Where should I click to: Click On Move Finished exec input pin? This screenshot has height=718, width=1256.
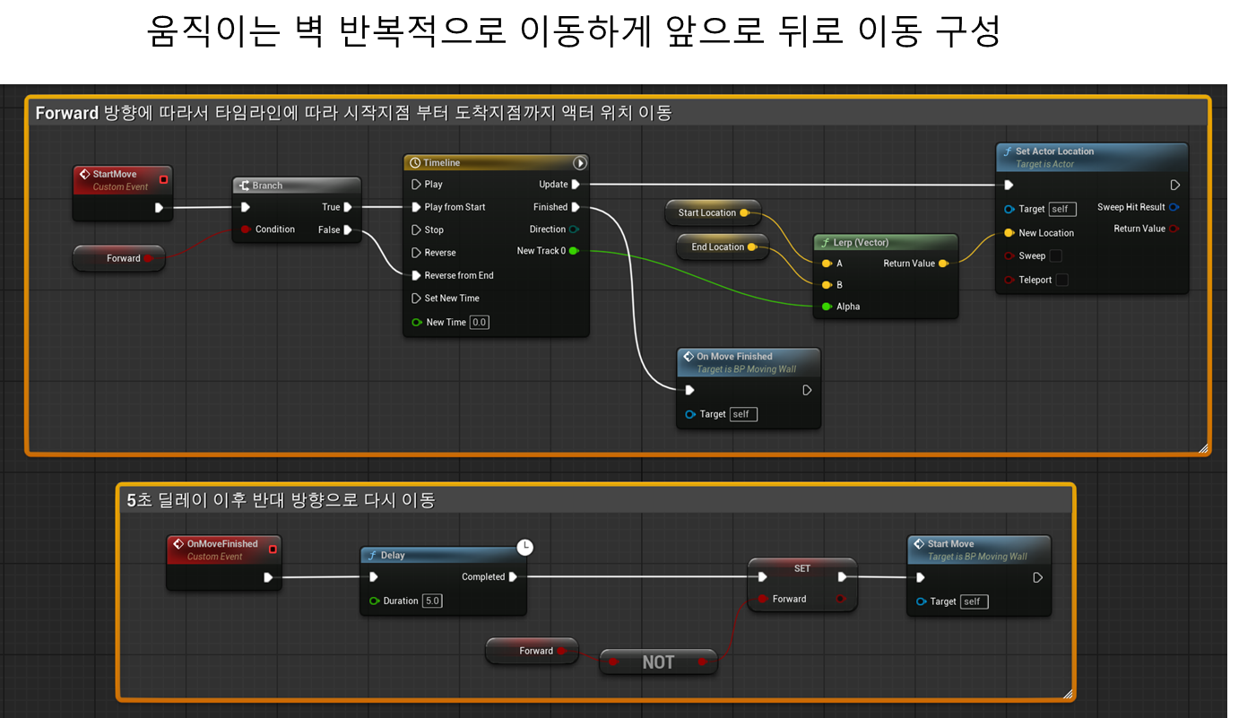(689, 390)
